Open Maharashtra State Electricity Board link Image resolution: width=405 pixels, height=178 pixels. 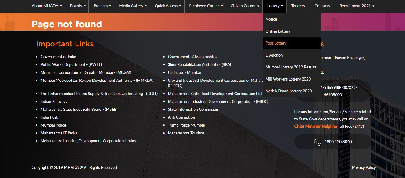(x=79, y=109)
